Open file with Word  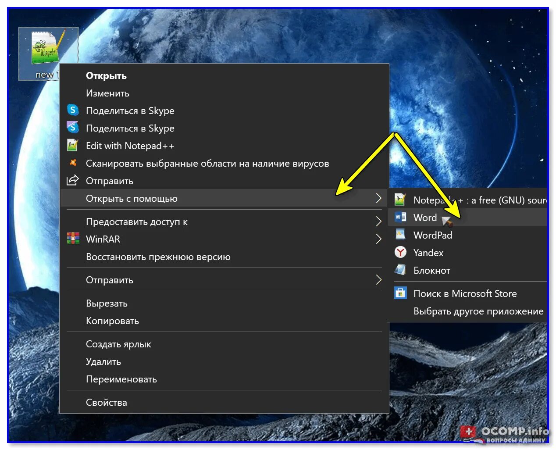click(467, 218)
